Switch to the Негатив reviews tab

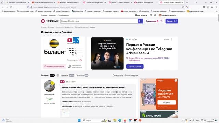point(67,76)
